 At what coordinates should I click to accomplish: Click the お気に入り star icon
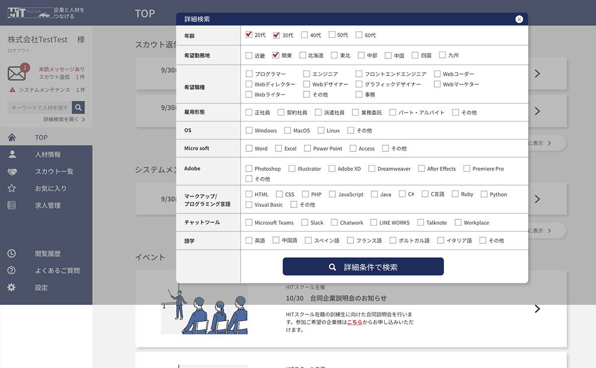tap(12, 188)
